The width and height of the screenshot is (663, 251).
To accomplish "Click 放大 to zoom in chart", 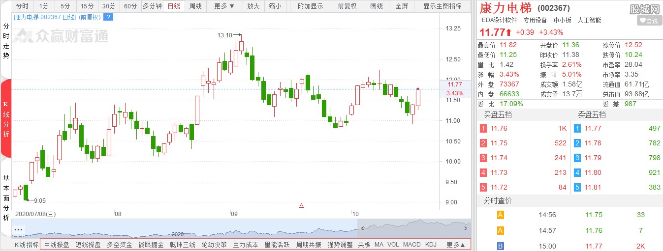I will (253, 6).
